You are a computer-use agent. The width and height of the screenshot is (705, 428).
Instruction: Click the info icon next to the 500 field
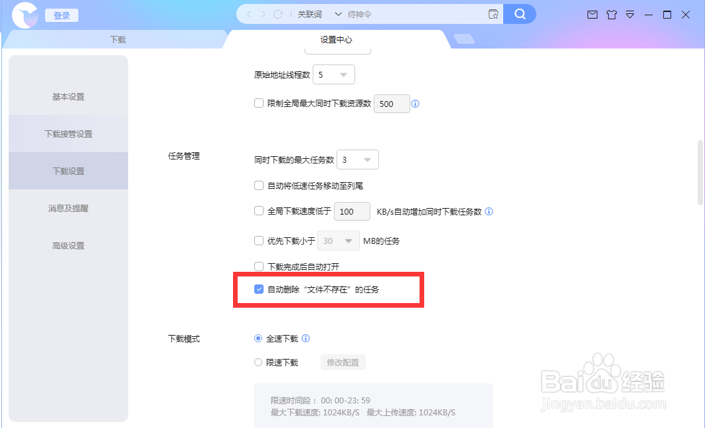click(416, 104)
